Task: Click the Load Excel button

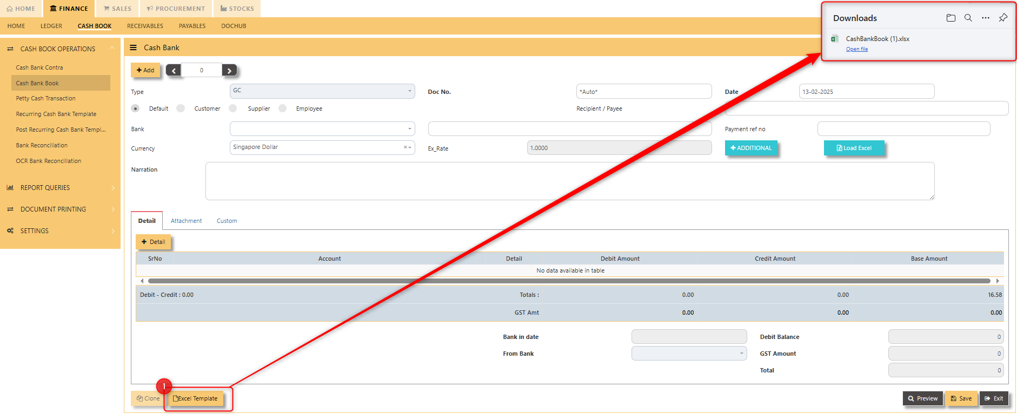Action: point(854,148)
